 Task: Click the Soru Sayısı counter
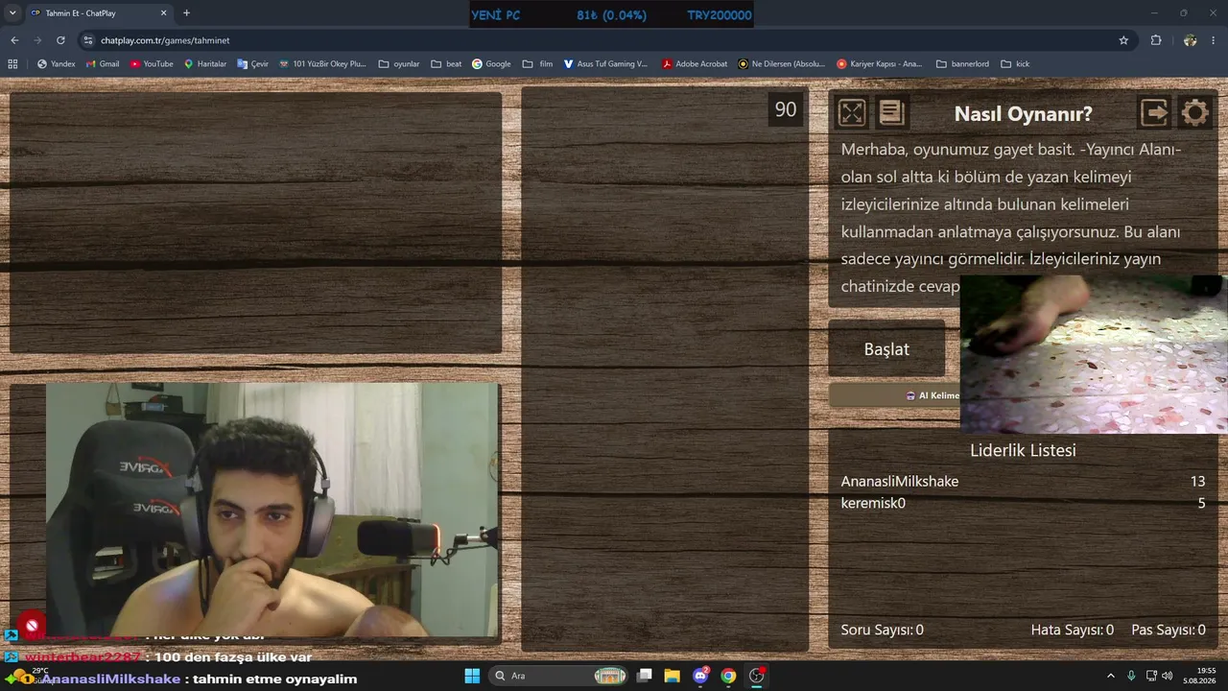click(x=883, y=630)
